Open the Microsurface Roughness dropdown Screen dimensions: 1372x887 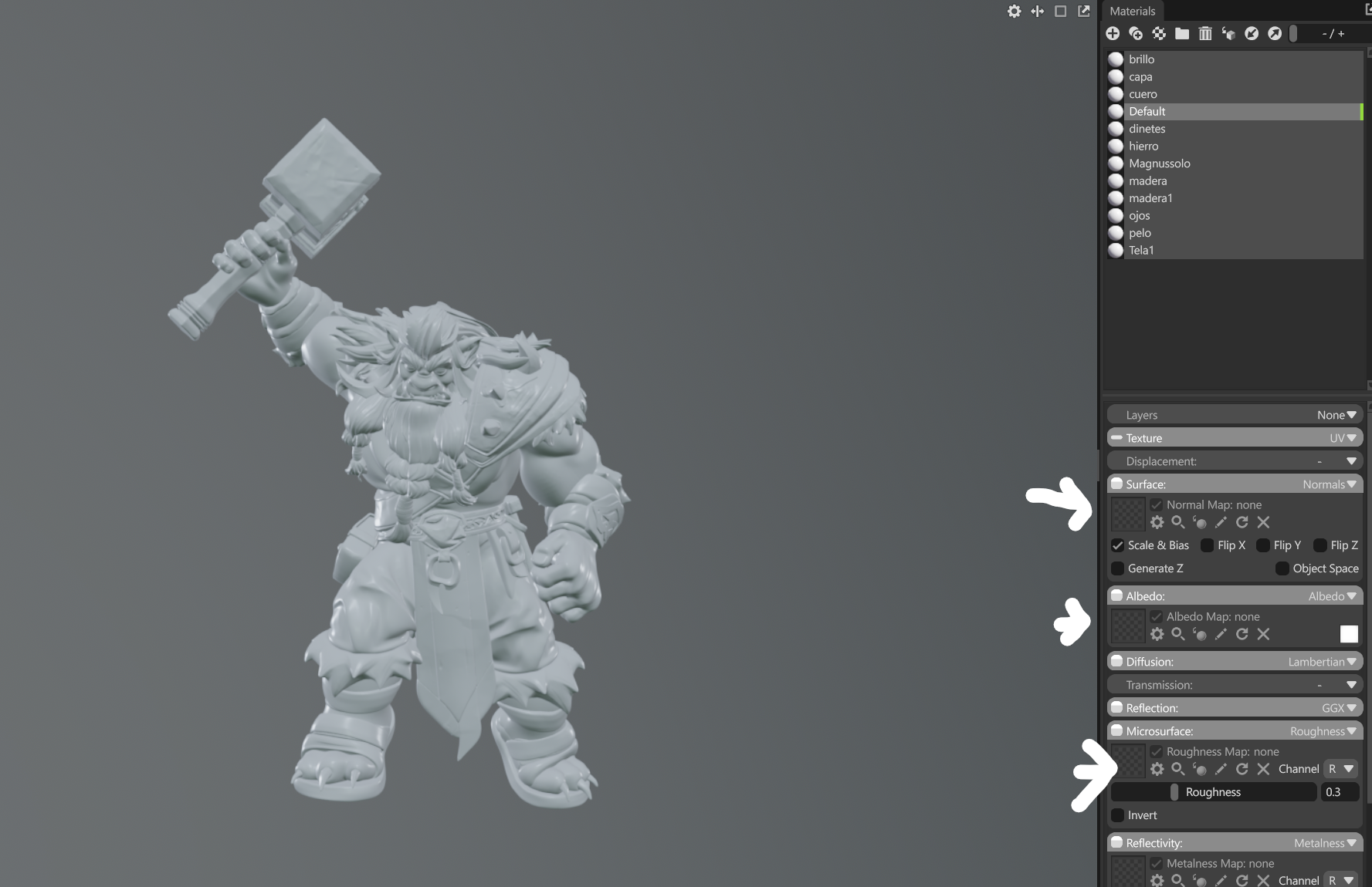[x=1323, y=731]
